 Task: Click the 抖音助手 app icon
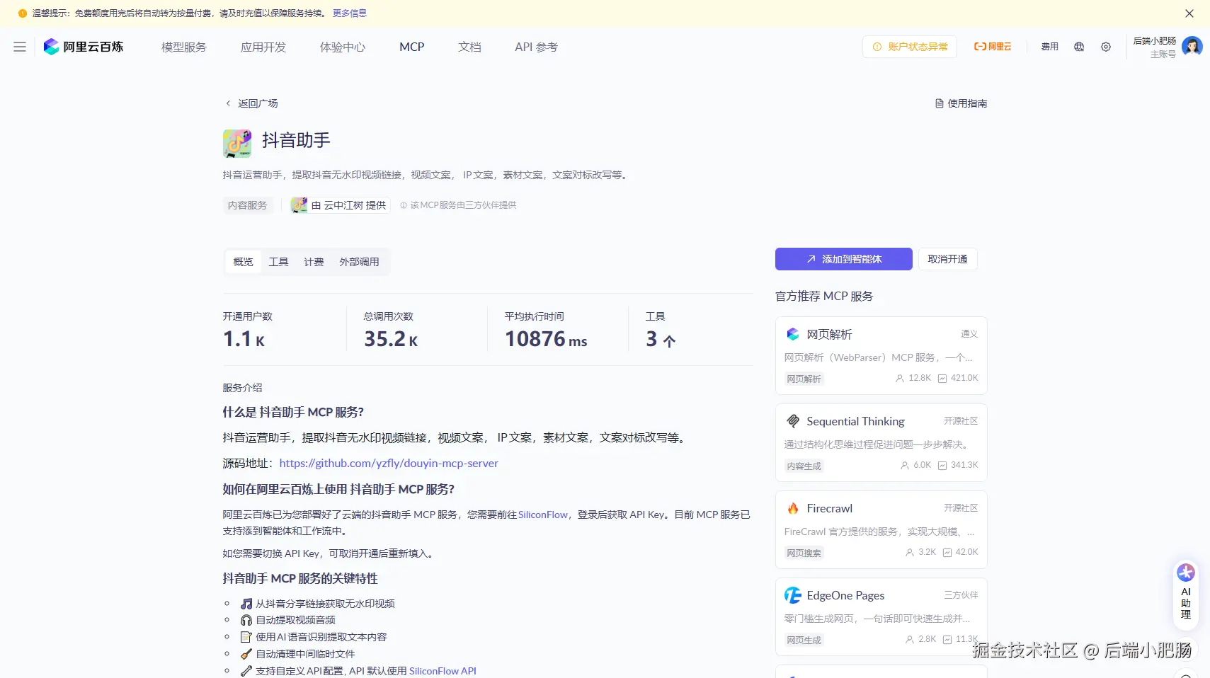click(x=237, y=143)
